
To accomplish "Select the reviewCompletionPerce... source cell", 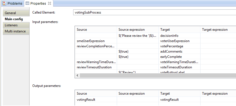I will point(96,46).
